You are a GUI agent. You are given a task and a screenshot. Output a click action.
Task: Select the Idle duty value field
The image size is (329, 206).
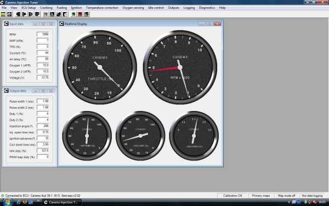click(x=43, y=151)
